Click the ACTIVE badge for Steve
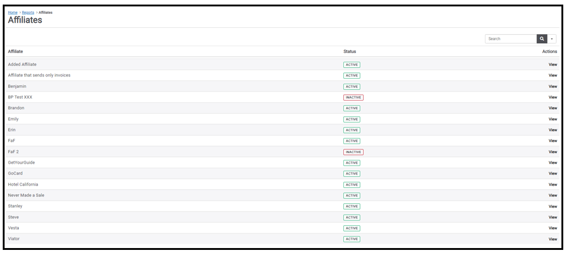This screenshot has width=566, height=254. pos(352,217)
